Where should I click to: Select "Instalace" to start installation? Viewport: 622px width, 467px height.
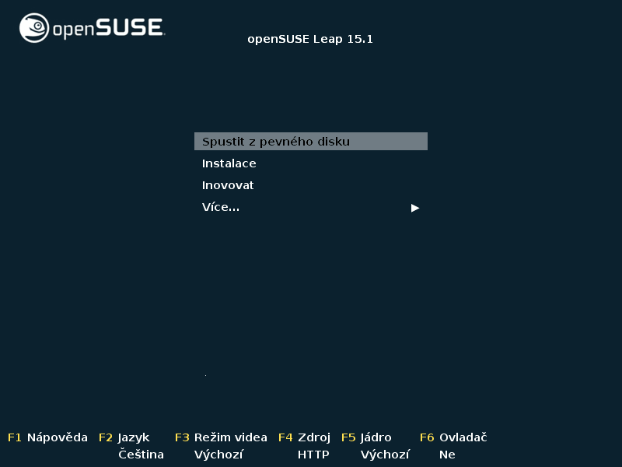pos(229,163)
